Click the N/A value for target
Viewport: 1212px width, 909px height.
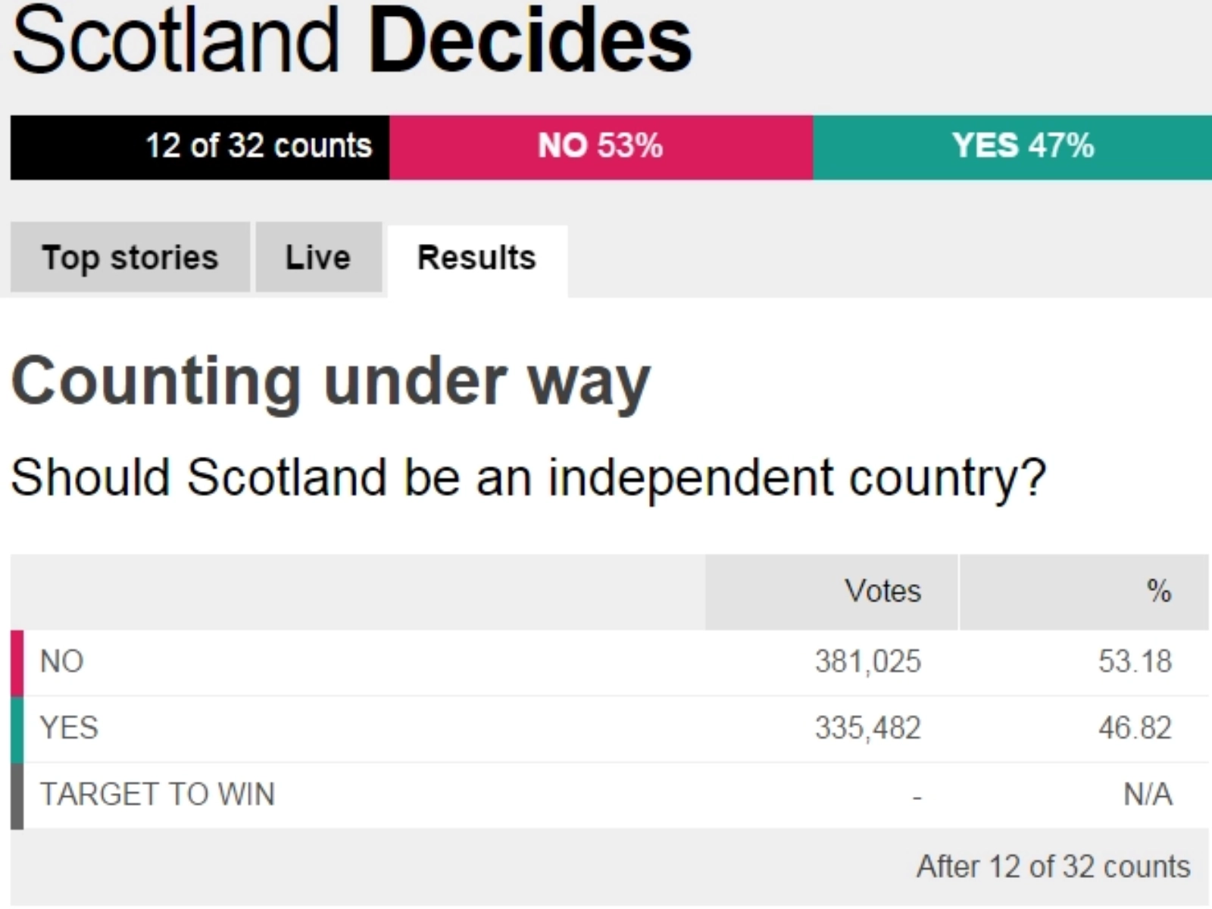[1148, 795]
